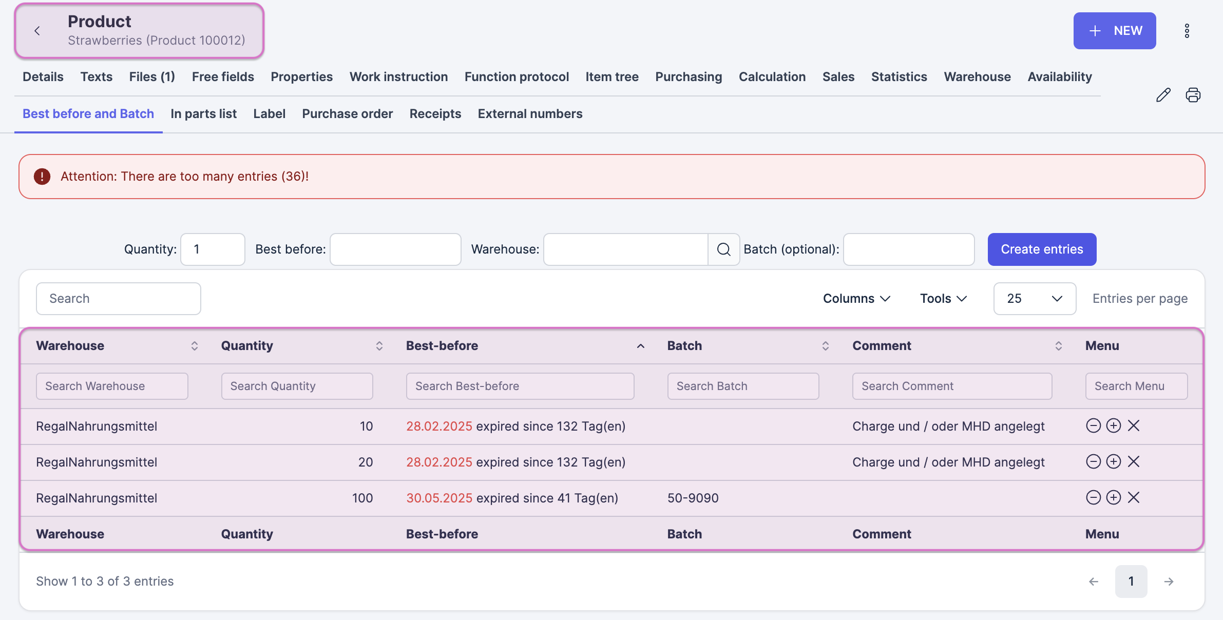
Task: Click the back arrow next to Product
Action: click(x=37, y=31)
